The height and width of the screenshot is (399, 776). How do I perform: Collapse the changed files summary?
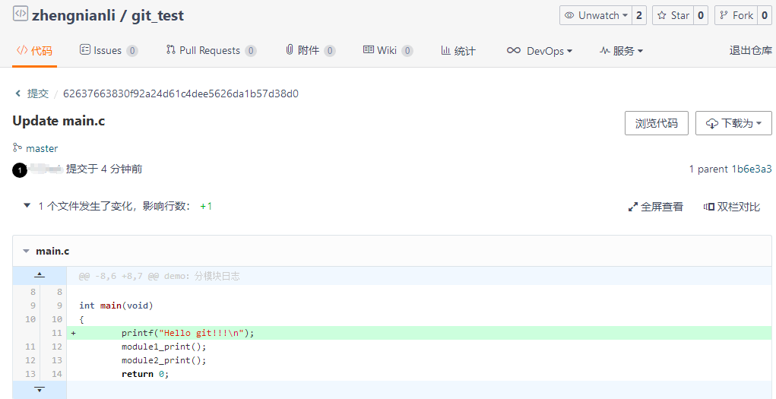[27, 206]
